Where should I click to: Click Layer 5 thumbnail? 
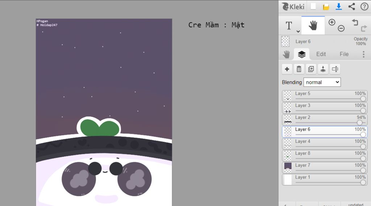pyautogui.click(x=288, y=96)
